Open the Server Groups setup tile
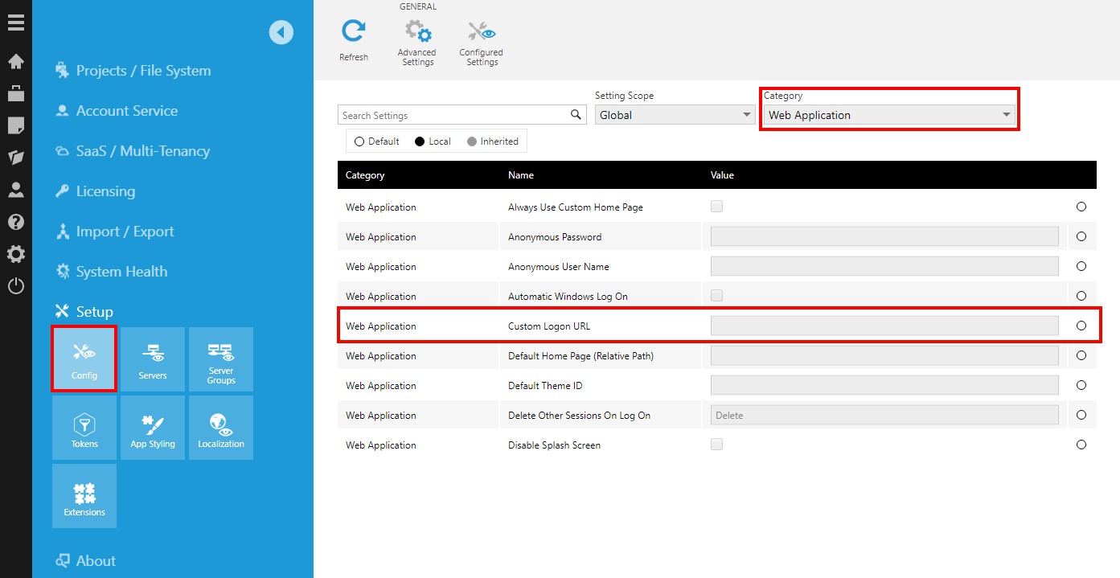 click(221, 359)
